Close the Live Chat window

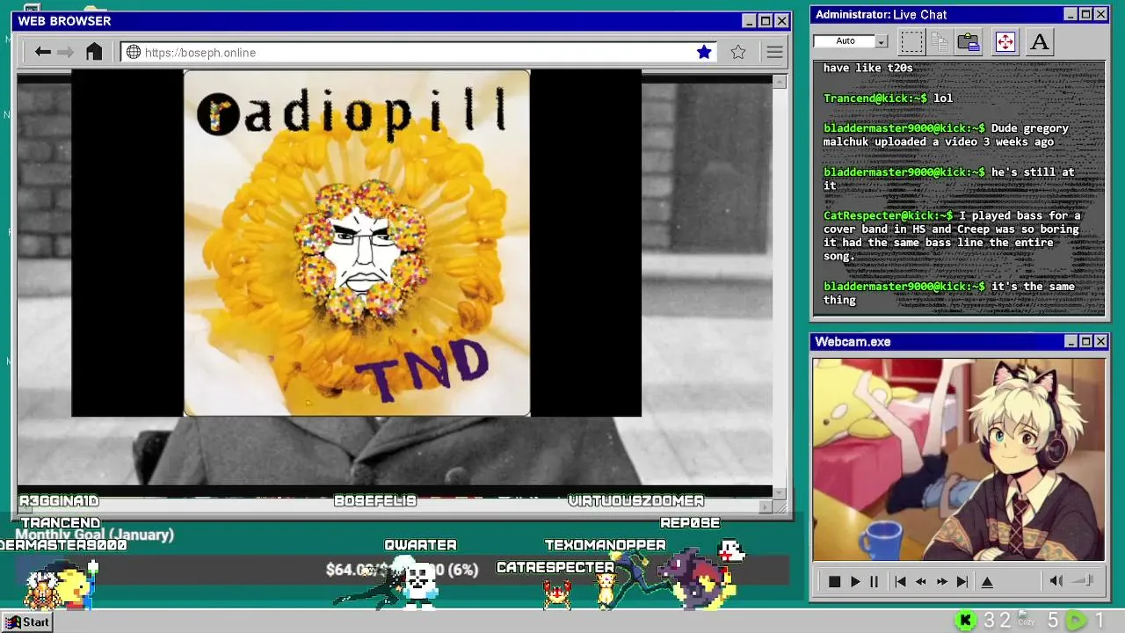tap(1100, 14)
